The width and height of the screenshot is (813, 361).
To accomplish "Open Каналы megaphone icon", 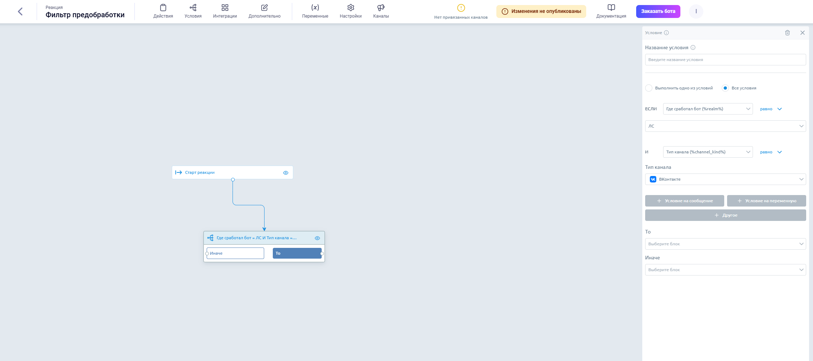I will pyautogui.click(x=381, y=11).
